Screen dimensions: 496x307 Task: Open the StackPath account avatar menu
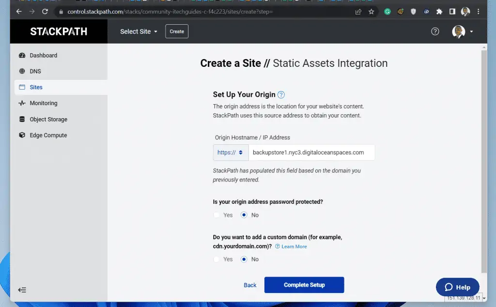(462, 31)
